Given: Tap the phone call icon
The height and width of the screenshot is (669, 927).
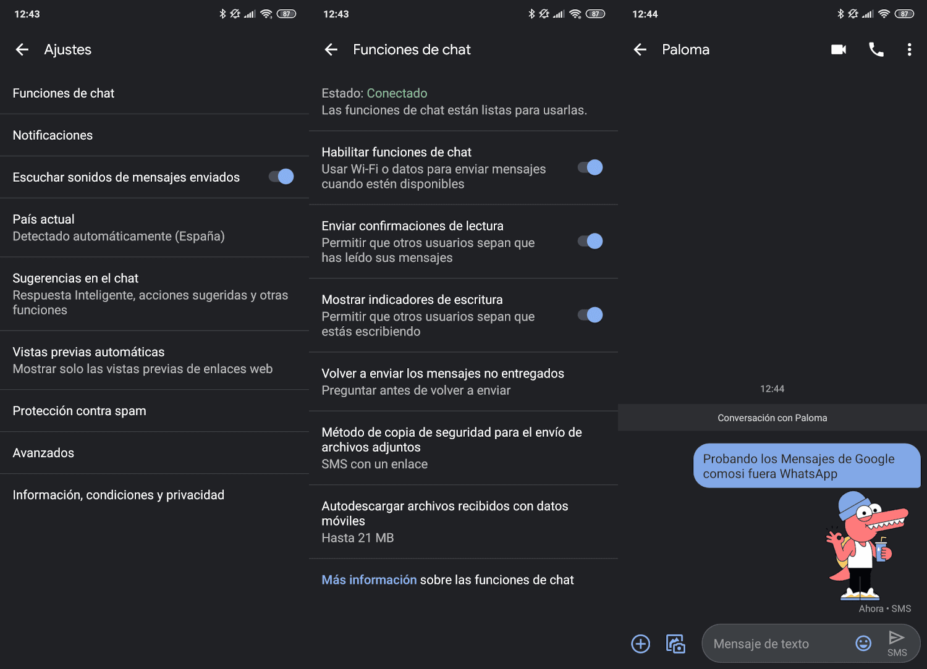Looking at the screenshot, I should (x=876, y=49).
